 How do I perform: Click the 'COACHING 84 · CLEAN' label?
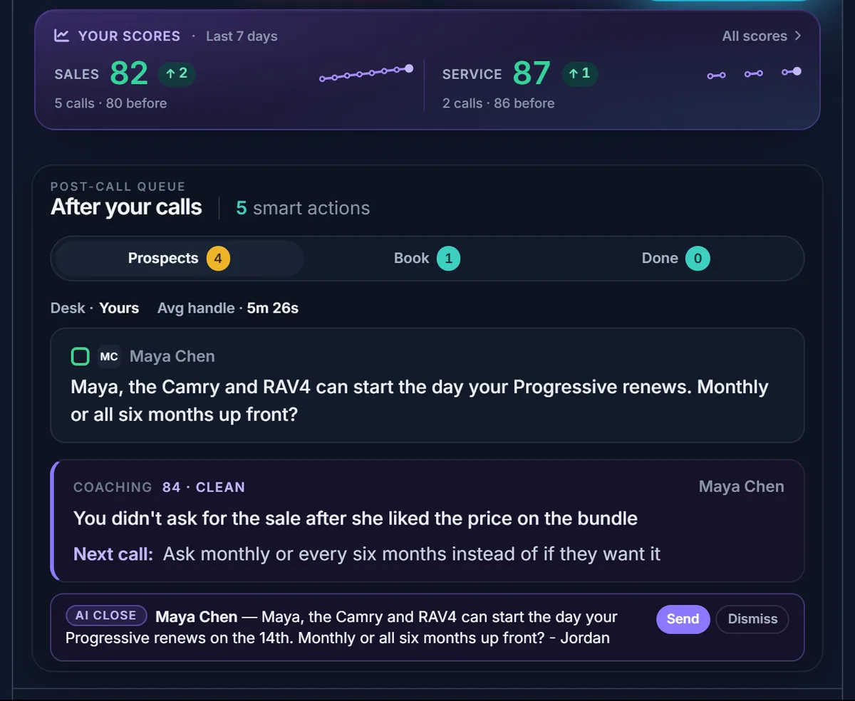coord(159,487)
